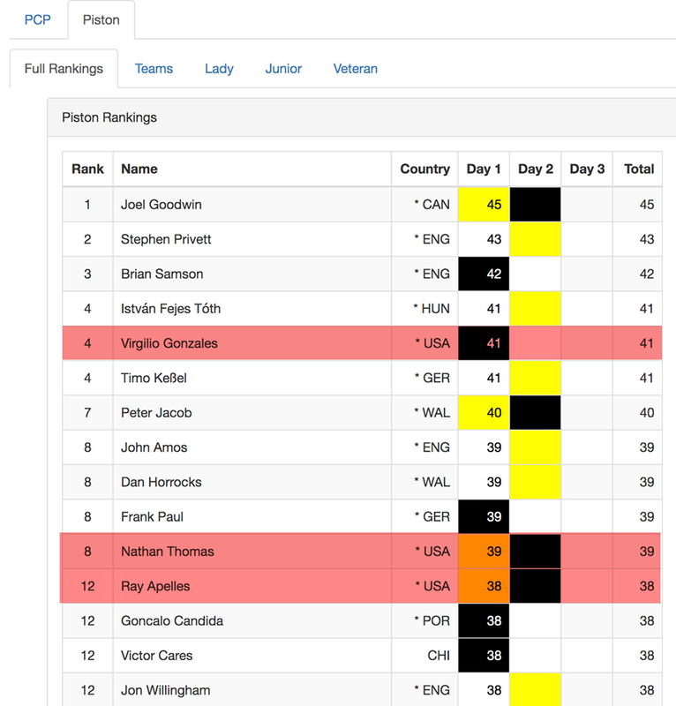Viewport: 676px width, 706px height.
Task: Select the name István Fejes Tóth
Action: pyautogui.click(x=170, y=308)
